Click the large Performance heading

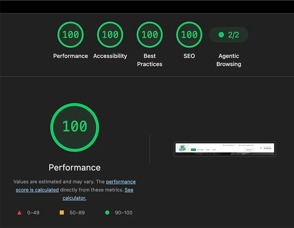click(75, 167)
